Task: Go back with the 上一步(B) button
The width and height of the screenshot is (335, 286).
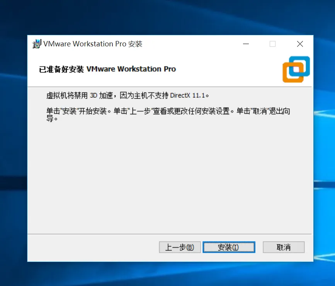Action: point(180,247)
